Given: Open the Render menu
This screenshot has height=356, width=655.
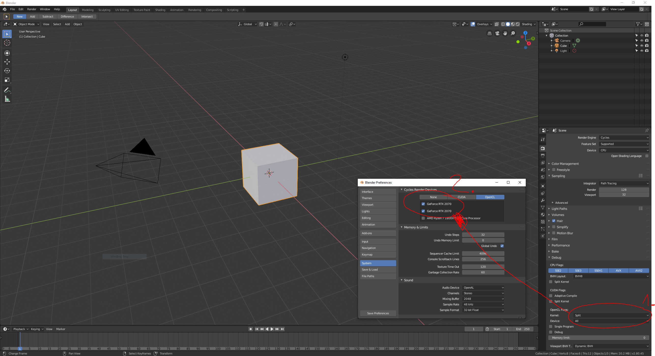Looking at the screenshot, I should pos(32,9).
